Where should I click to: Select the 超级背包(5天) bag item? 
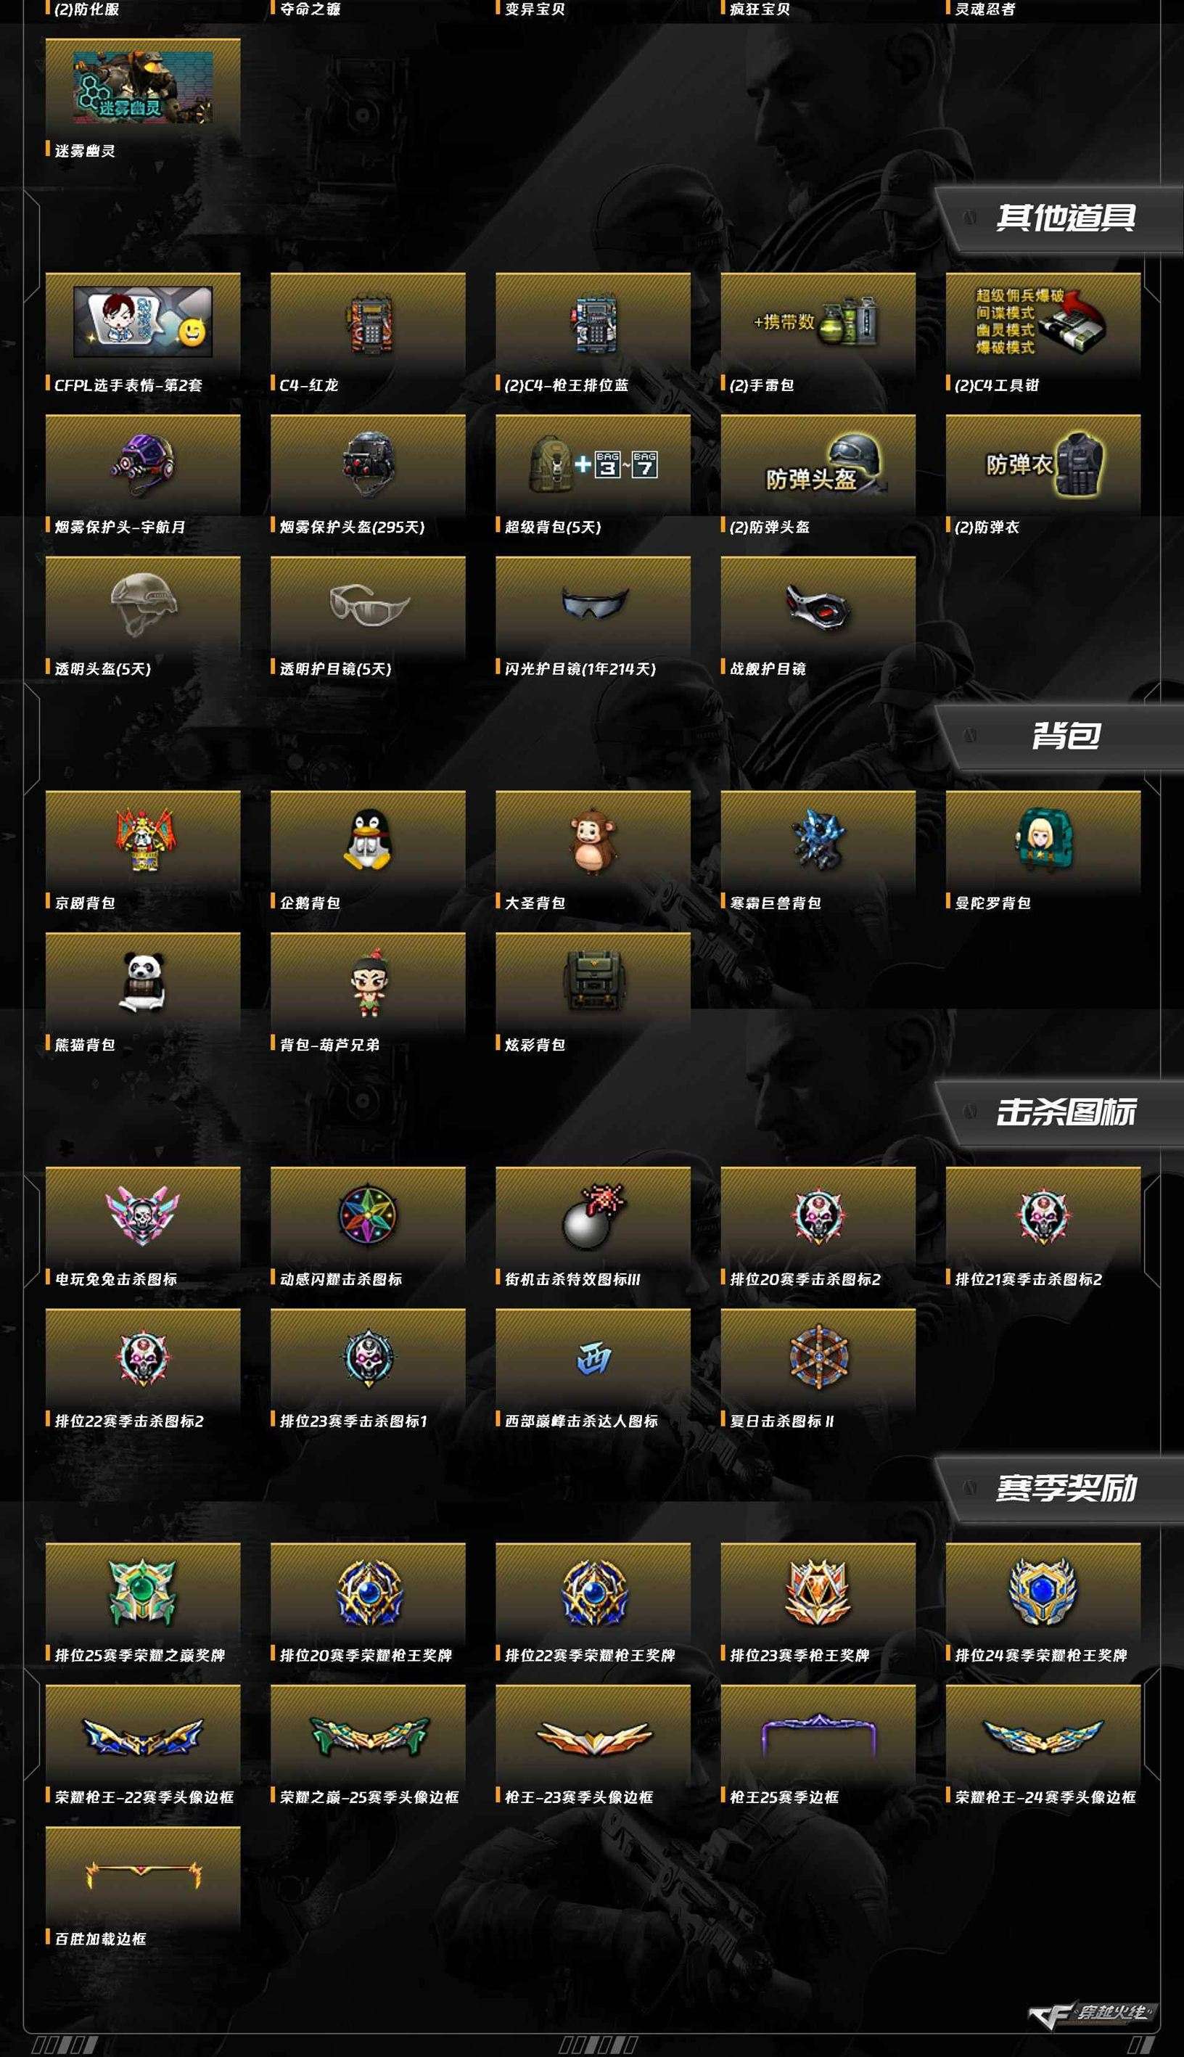pos(593,465)
